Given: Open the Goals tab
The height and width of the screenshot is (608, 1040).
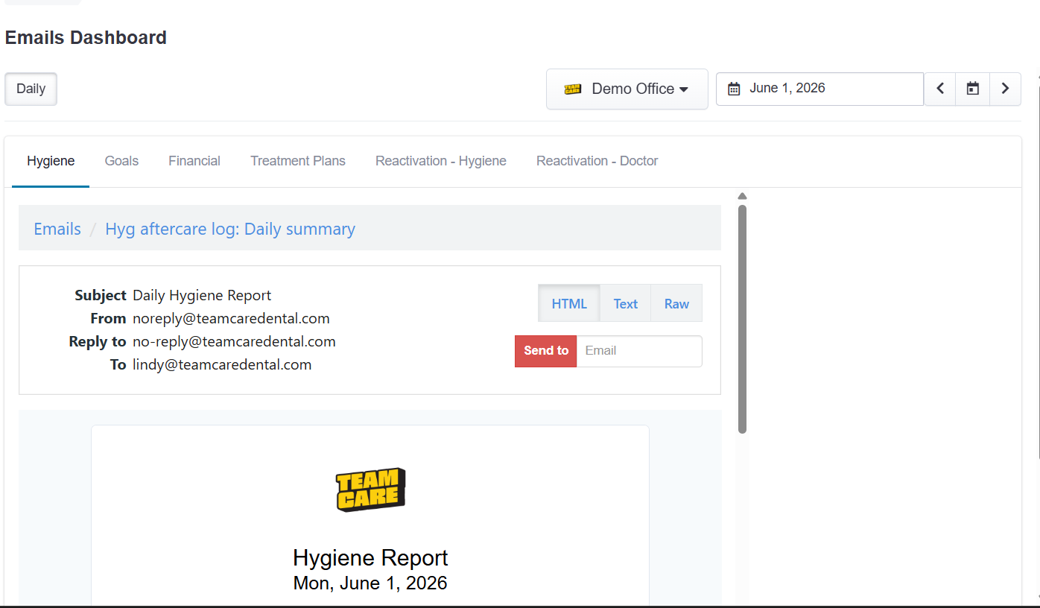Looking at the screenshot, I should 121,161.
